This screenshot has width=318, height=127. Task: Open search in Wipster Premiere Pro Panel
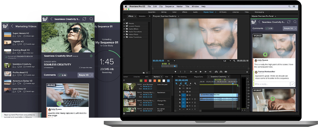pos(295,22)
